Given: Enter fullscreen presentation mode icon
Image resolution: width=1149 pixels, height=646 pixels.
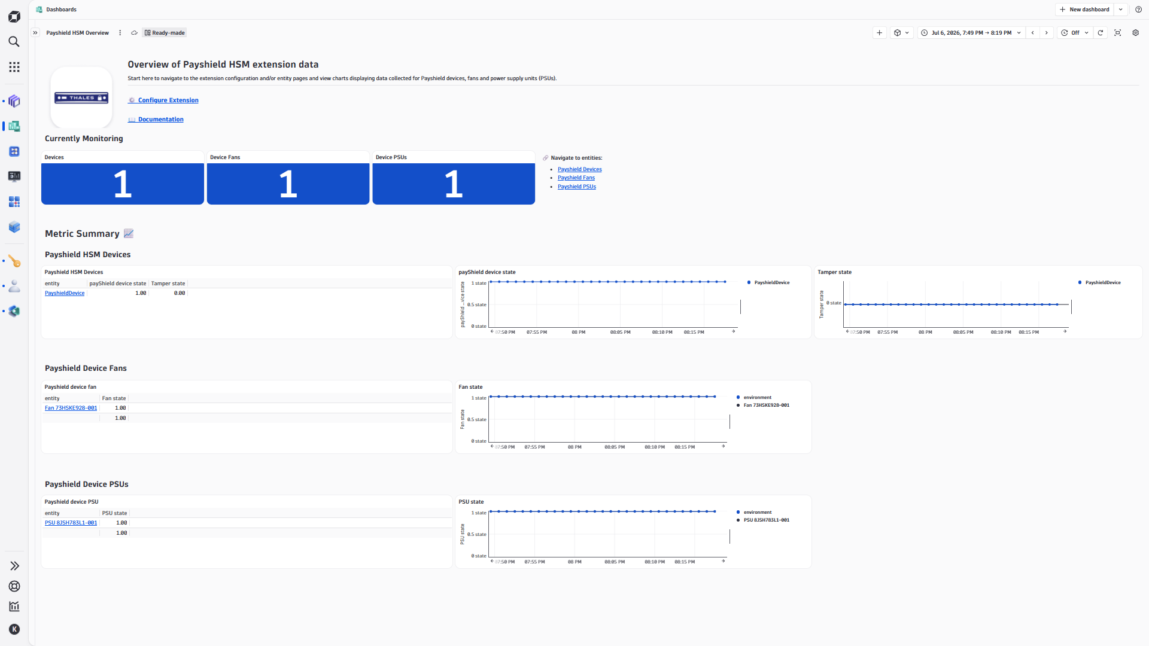Looking at the screenshot, I should 1117,33.
